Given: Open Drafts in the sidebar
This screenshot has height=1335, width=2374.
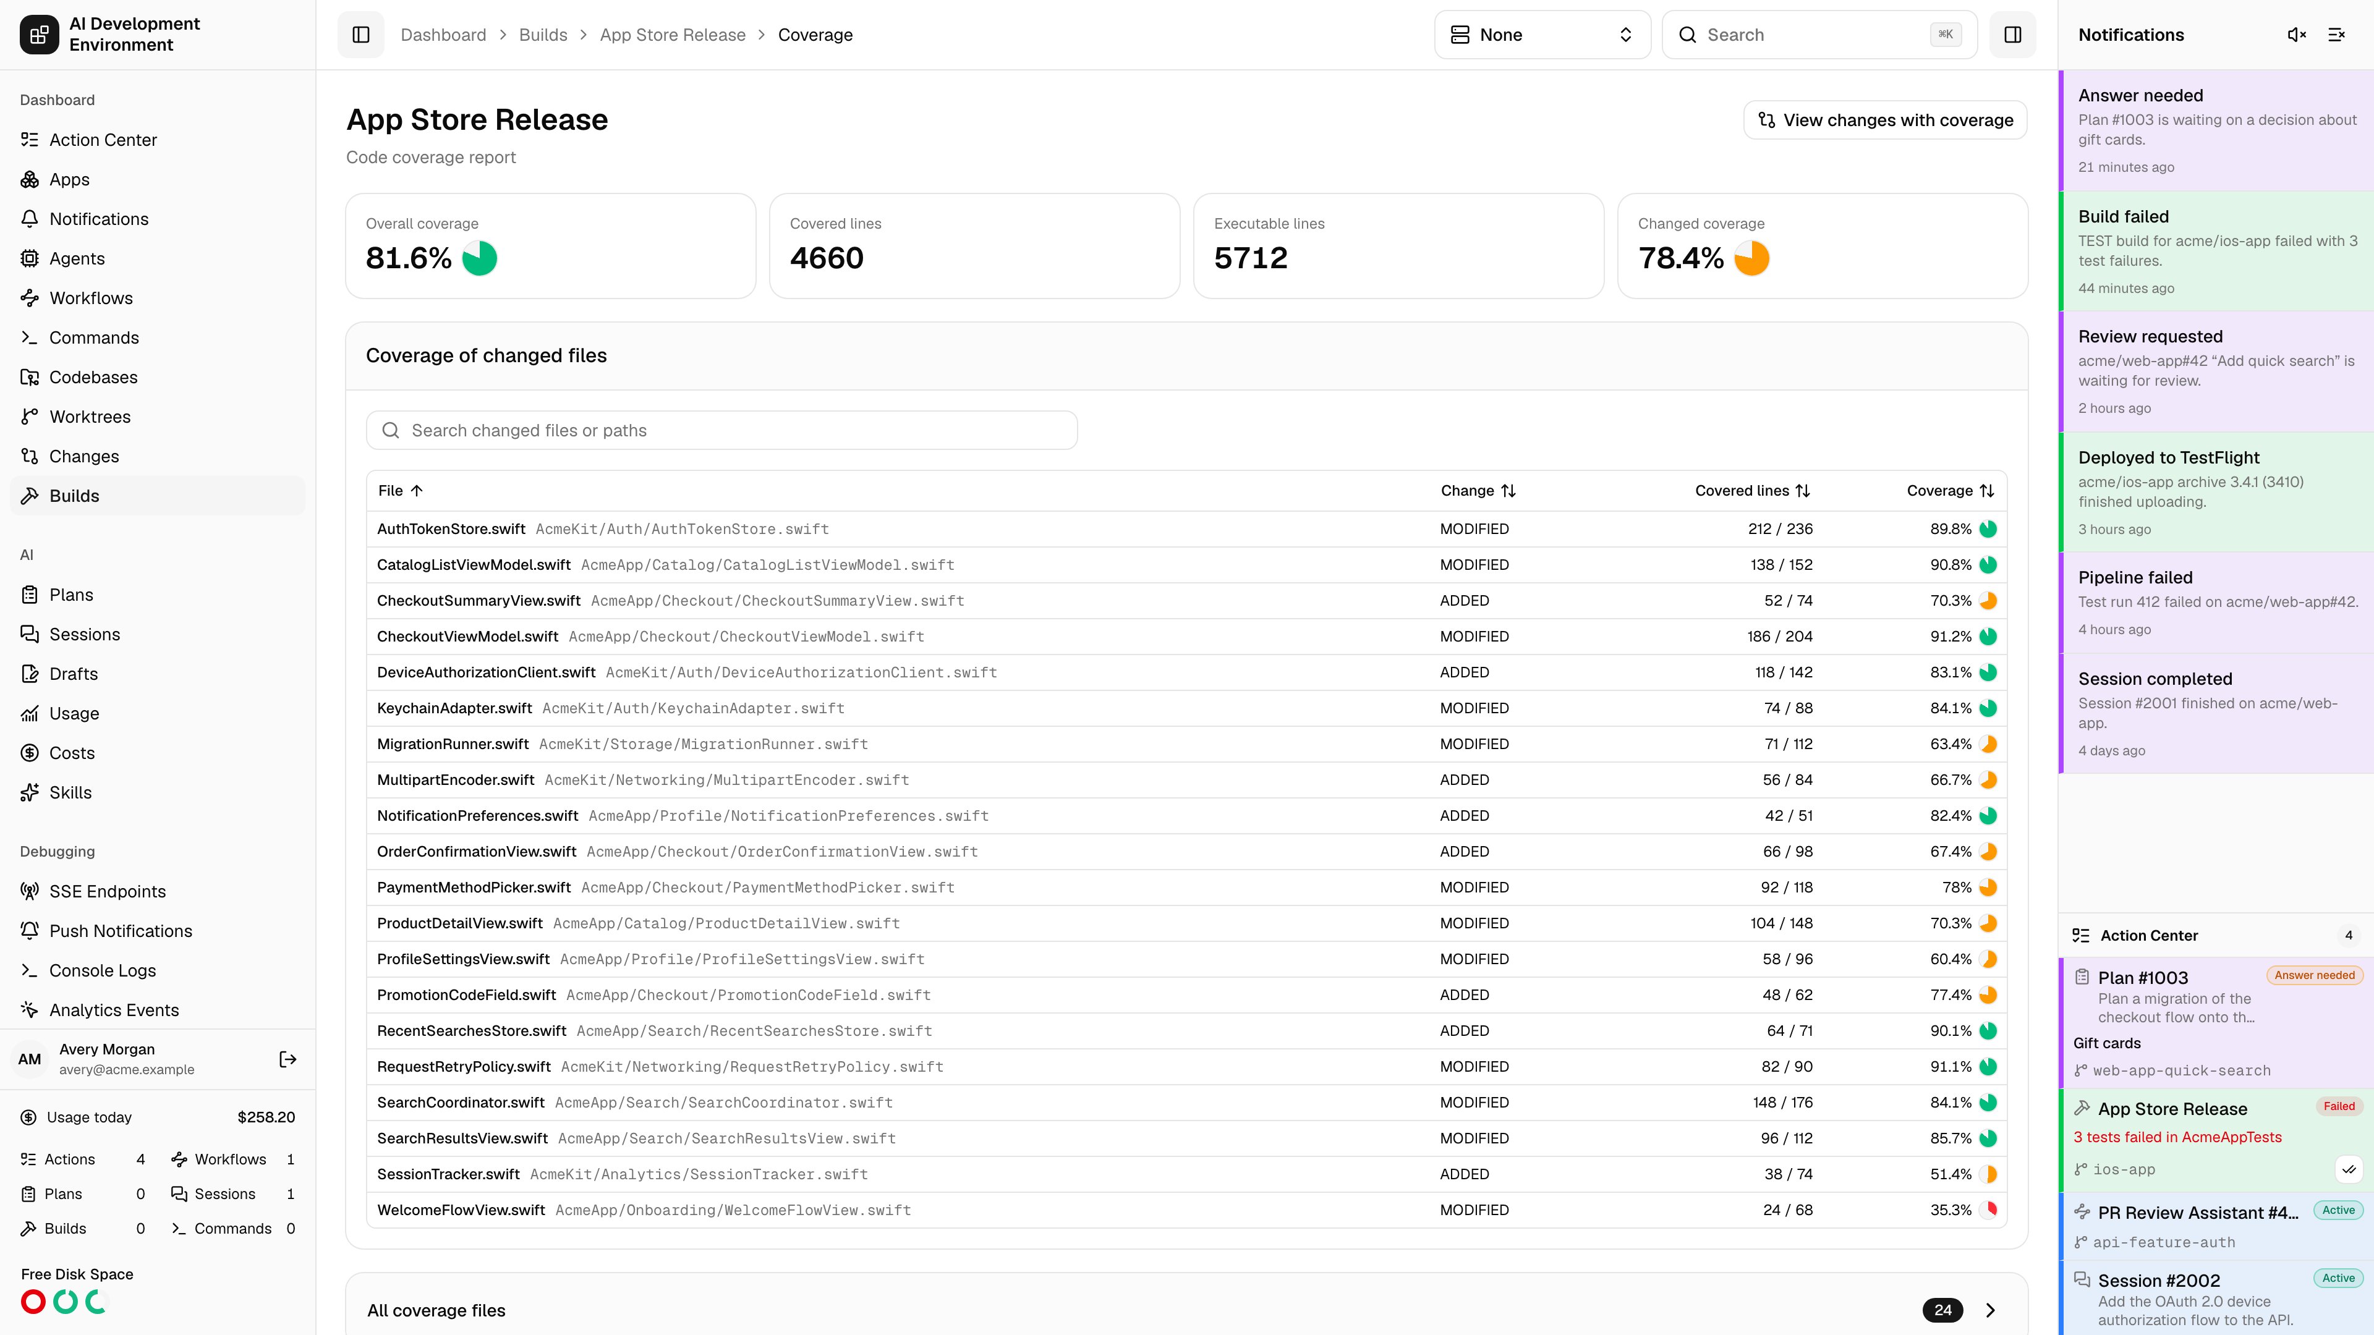Looking at the screenshot, I should (158, 674).
